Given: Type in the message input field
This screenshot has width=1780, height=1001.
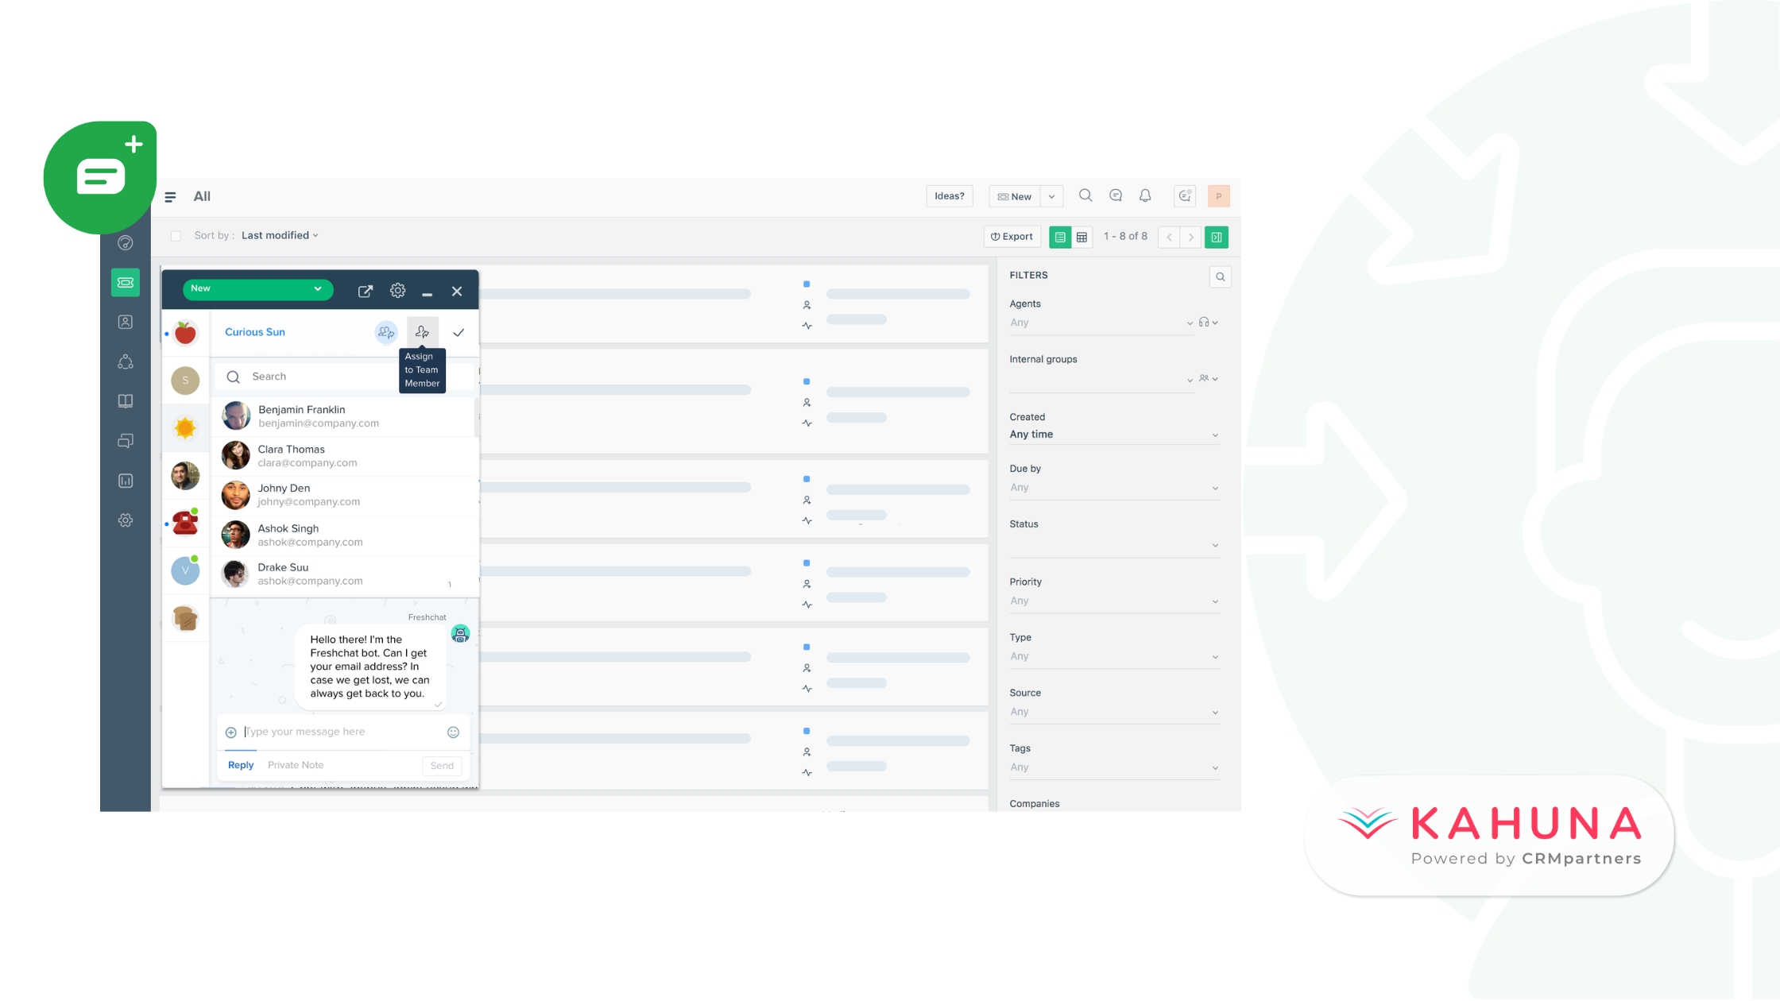Looking at the screenshot, I should click(x=343, y=731).
